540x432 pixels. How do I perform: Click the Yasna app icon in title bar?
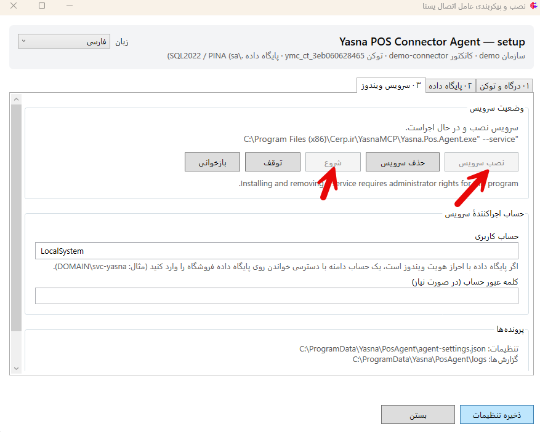point(534,6)
